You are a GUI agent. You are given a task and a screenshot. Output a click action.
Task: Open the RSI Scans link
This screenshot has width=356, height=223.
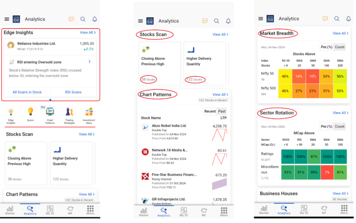pos(73,92)
